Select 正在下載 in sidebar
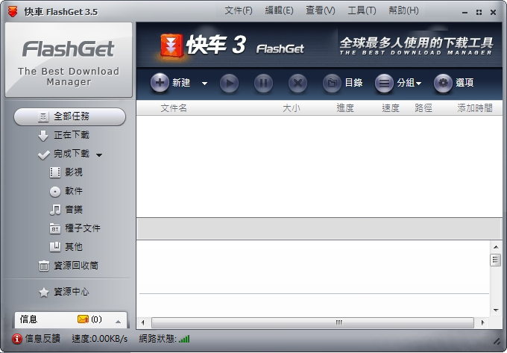 click(72, 135)
